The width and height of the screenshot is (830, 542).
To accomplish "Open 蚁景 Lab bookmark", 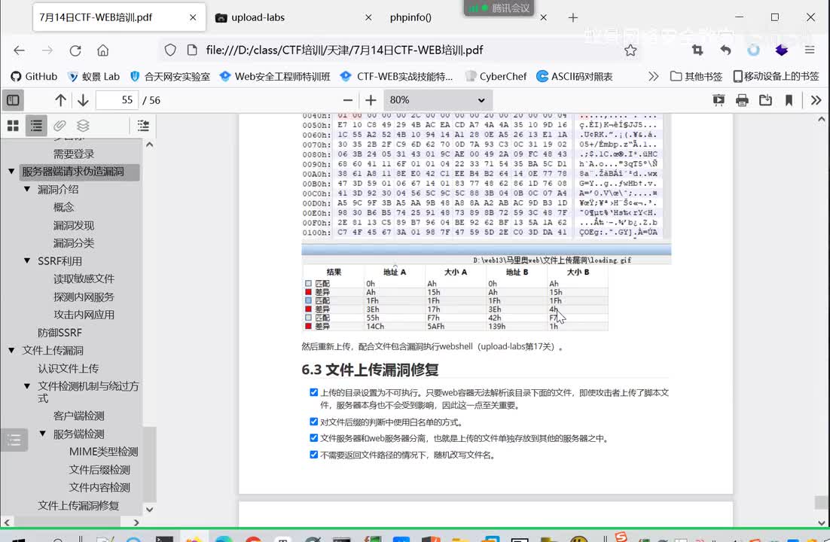I will pyautogui.click(x=93, y=76).
